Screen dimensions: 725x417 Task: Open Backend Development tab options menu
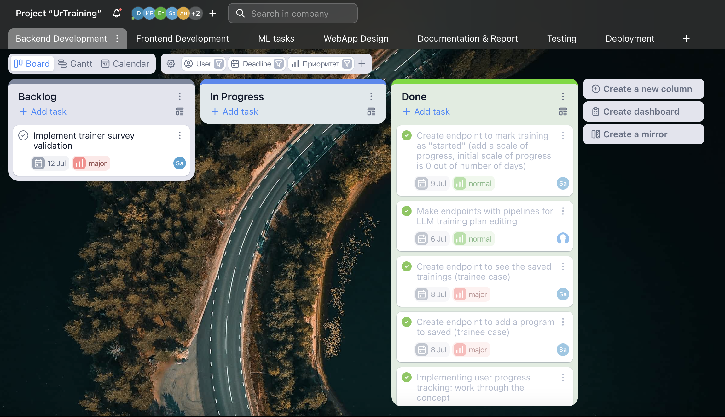pos(117,38)
